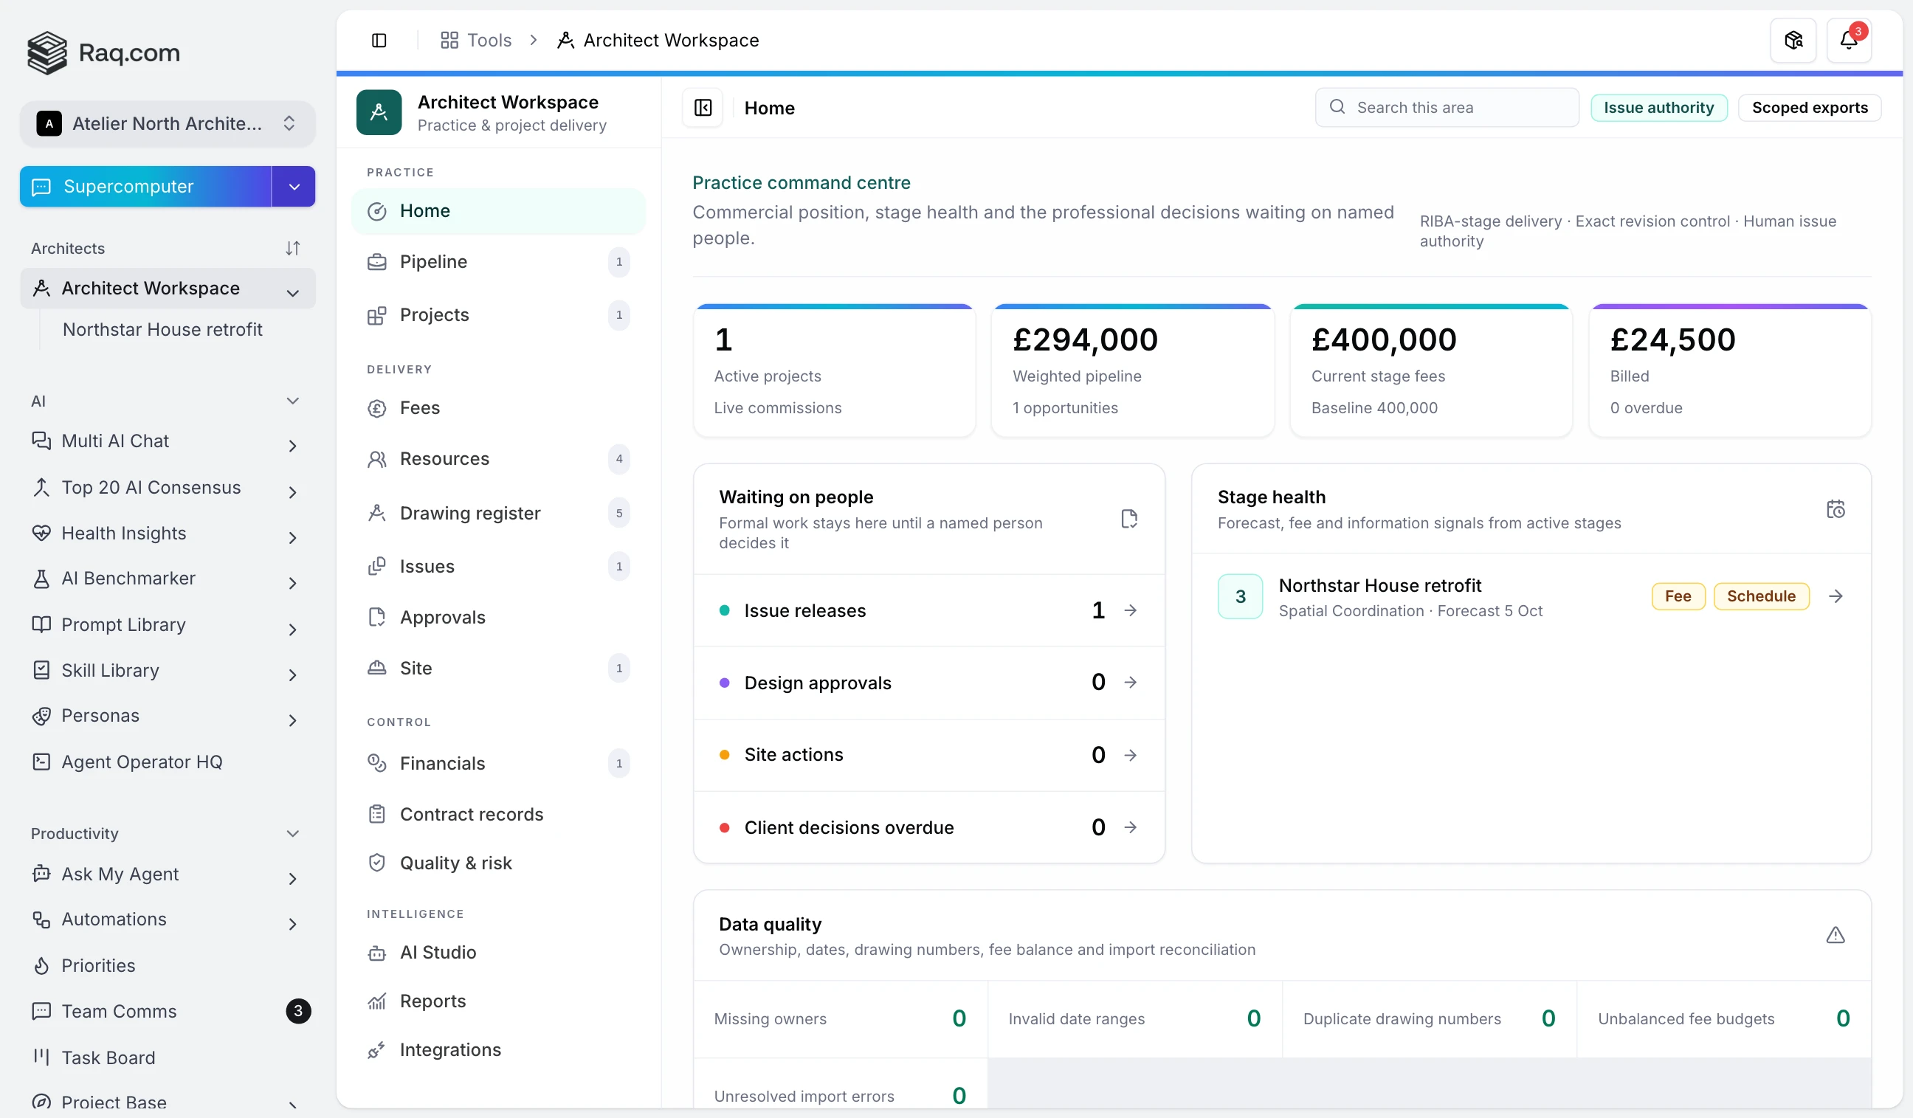
Task: Open Drawing register in the sidebar
Action: click(x=498, y=514)
